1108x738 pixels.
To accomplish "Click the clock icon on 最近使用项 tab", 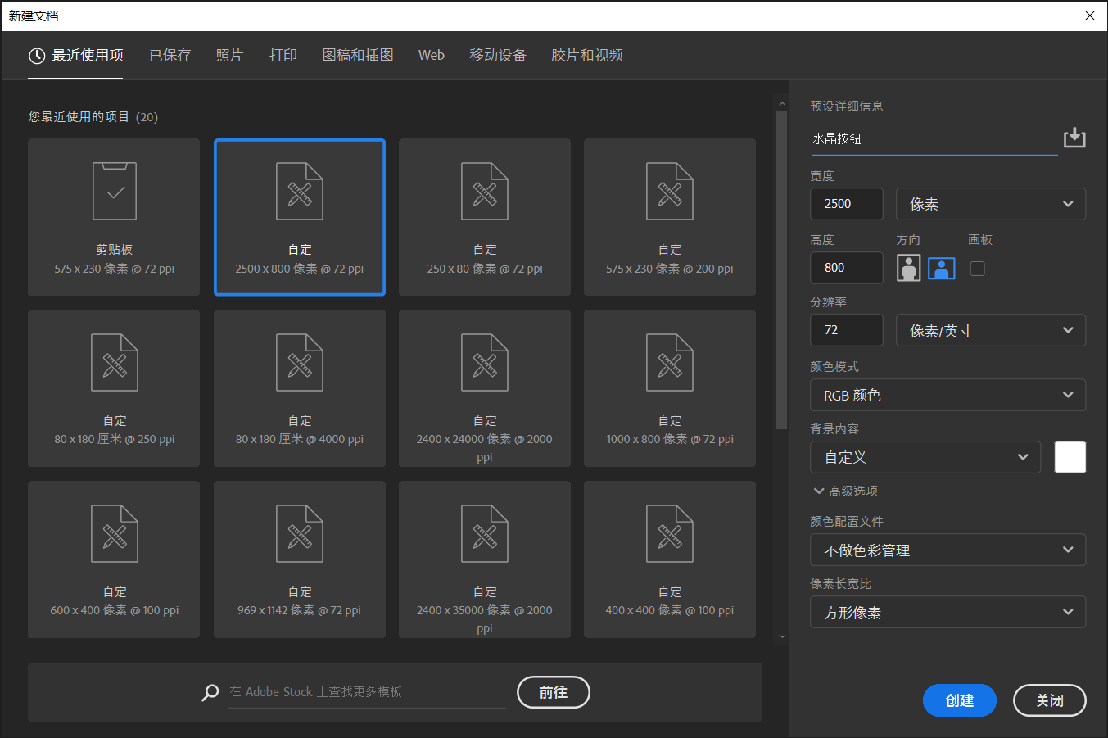I will [x=37, y=56].
